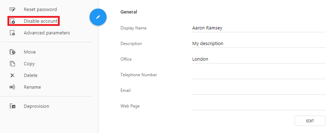The height and width of the screenshot is (133, 328).
Task: Click the Deprovision icon
Action: [12, 106]
